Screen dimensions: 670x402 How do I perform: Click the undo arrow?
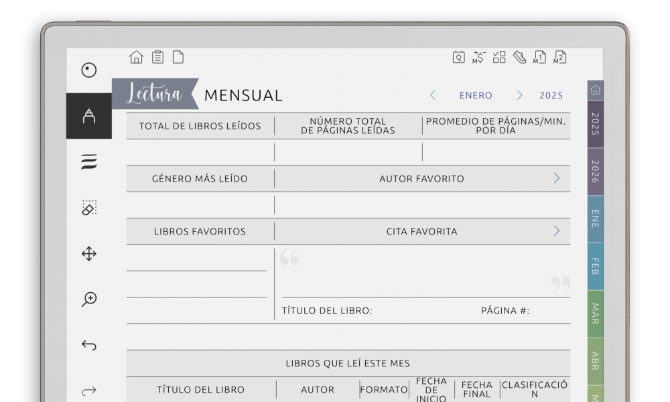(89, 345)
